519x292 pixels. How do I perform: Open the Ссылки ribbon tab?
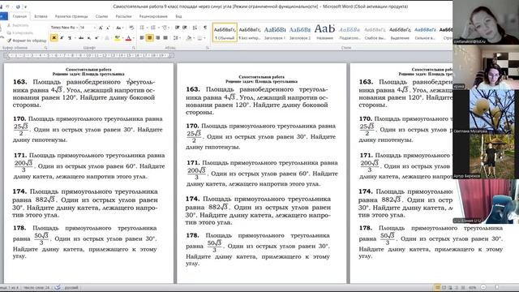(101, 16)
